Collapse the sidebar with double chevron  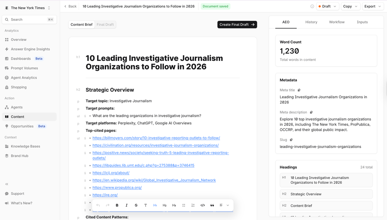[x=7, y=184]
